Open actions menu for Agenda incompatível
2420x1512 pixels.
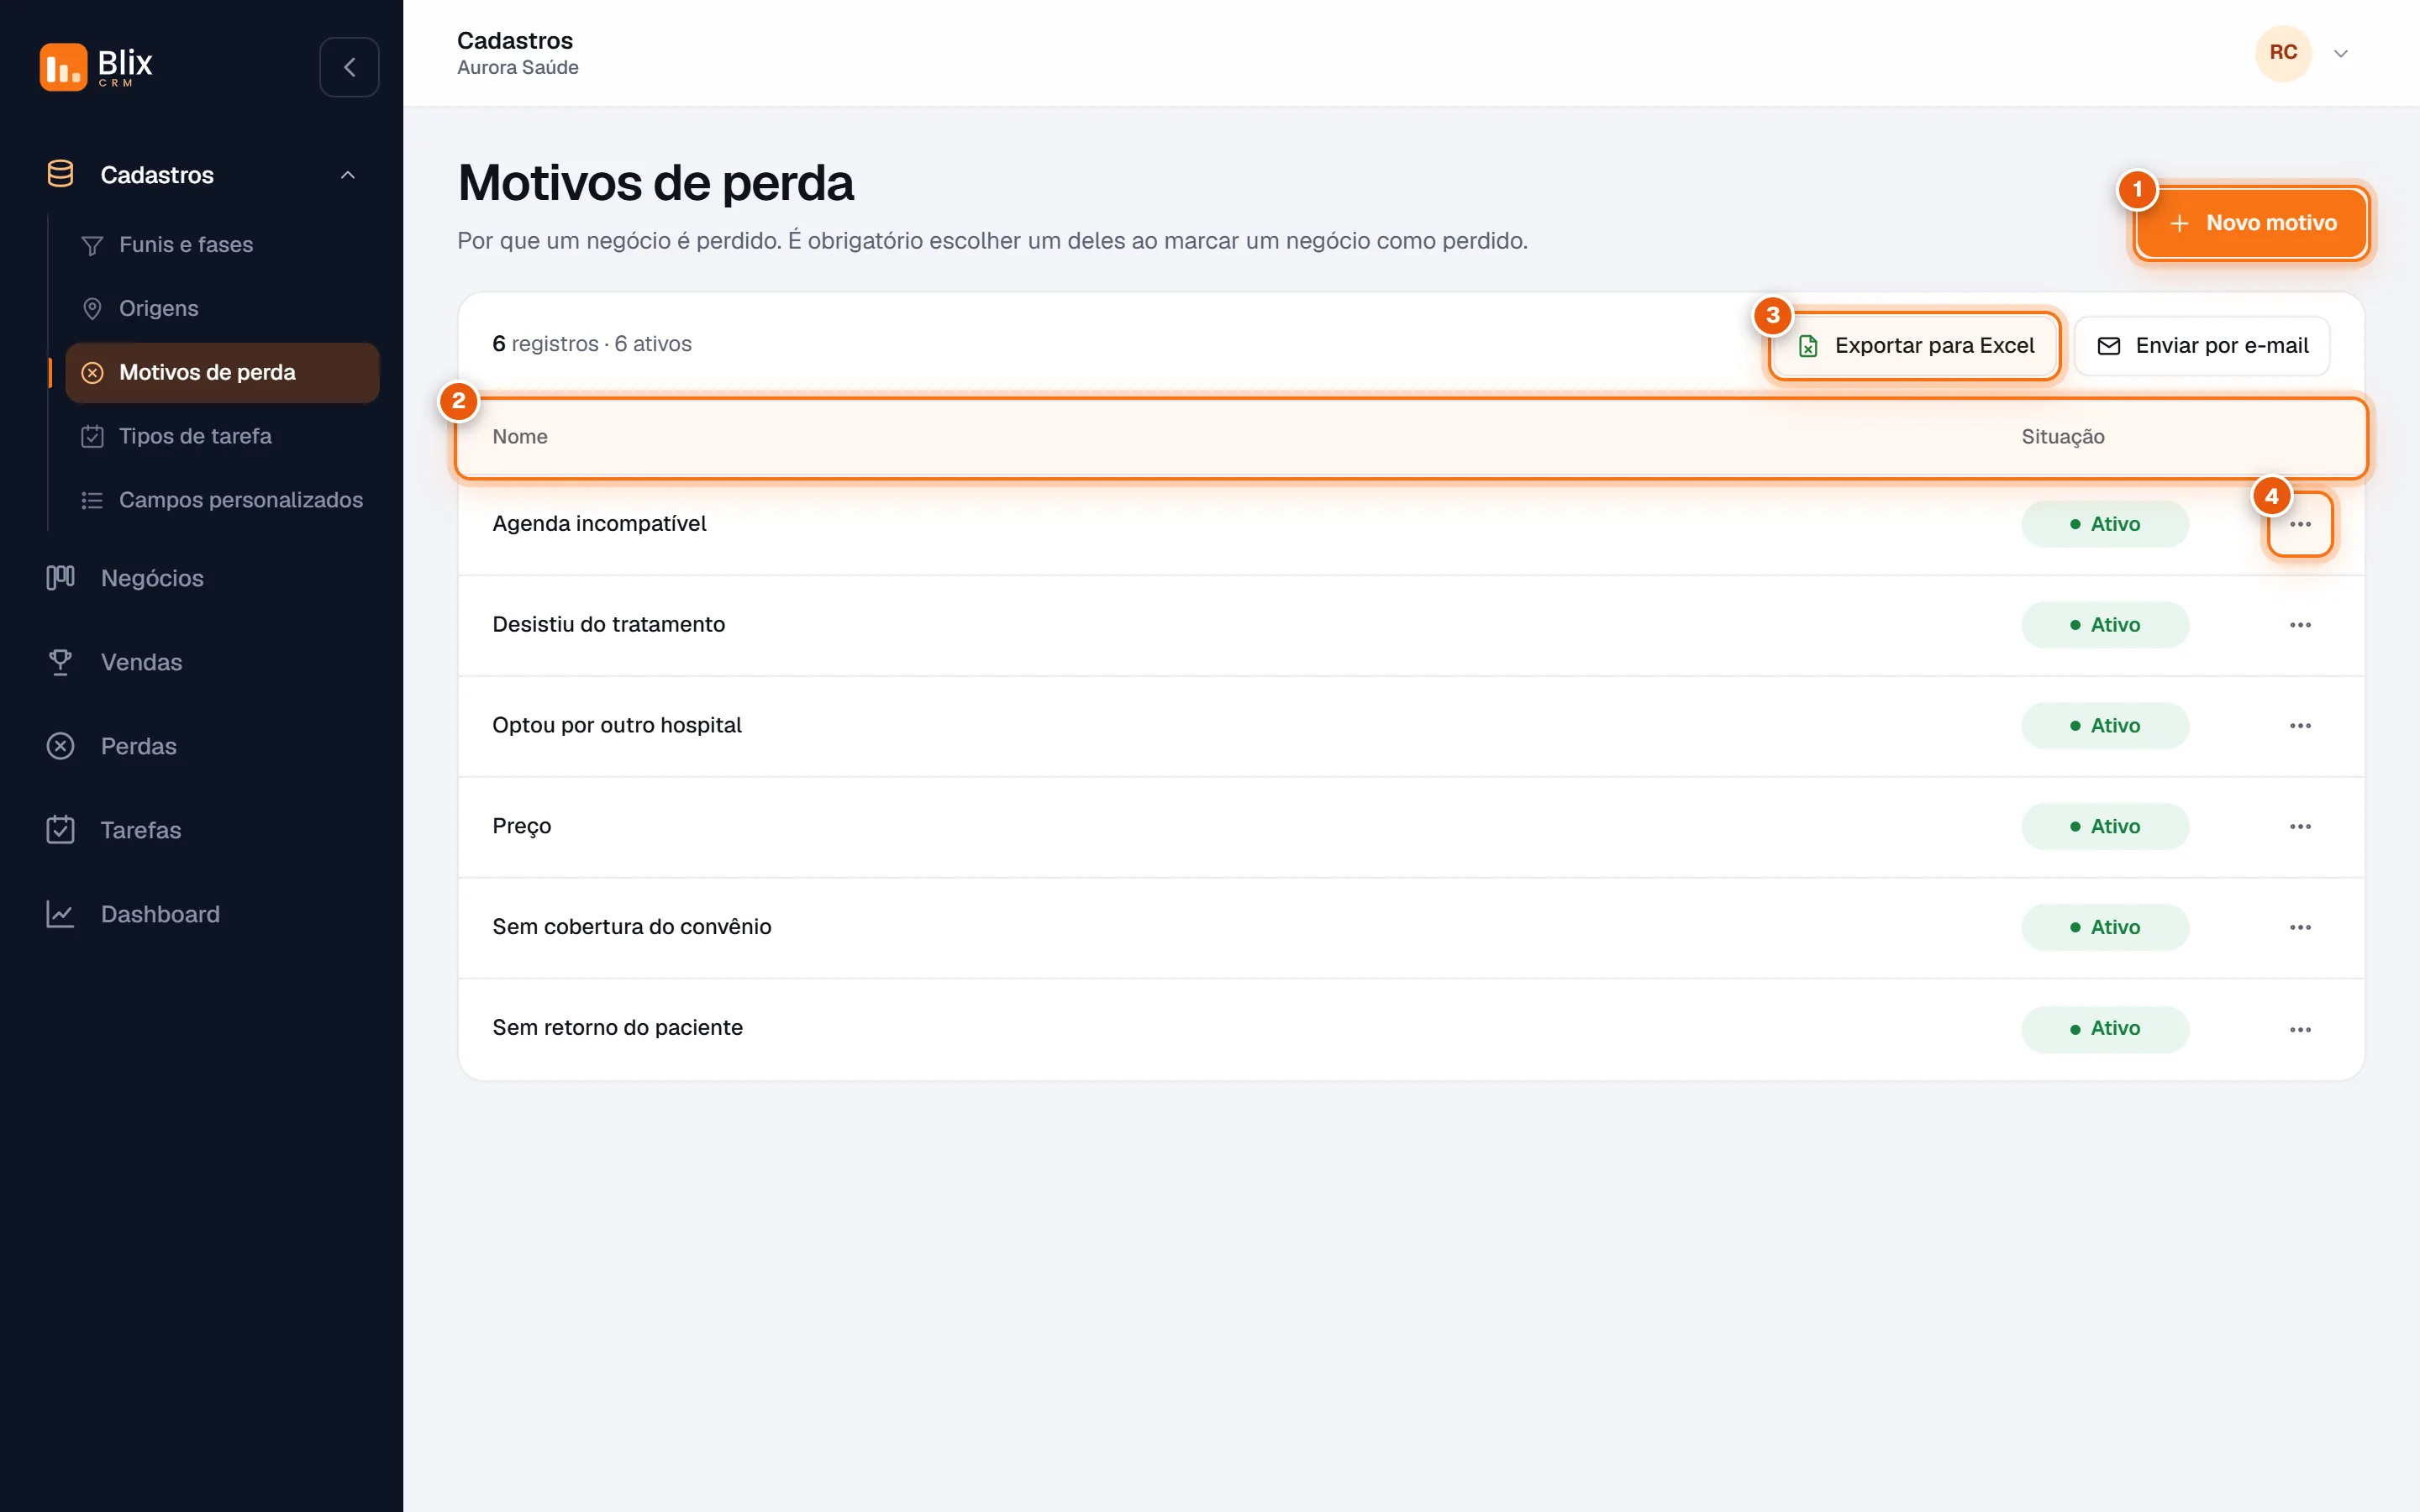pyautogui.click(x=2300, y=524)
